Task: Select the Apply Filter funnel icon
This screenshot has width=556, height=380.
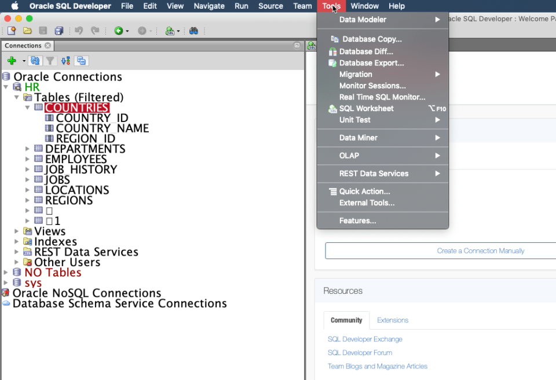Action: point(50,60)
